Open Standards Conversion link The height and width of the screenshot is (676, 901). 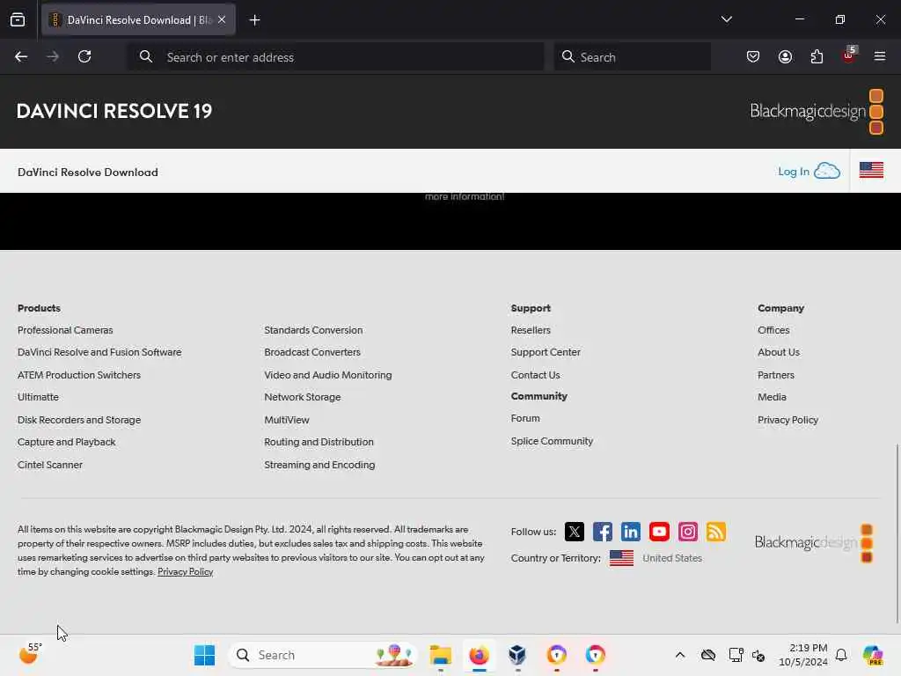(x=313, y=330)
